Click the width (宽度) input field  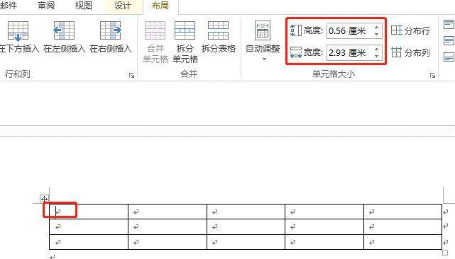350,52
